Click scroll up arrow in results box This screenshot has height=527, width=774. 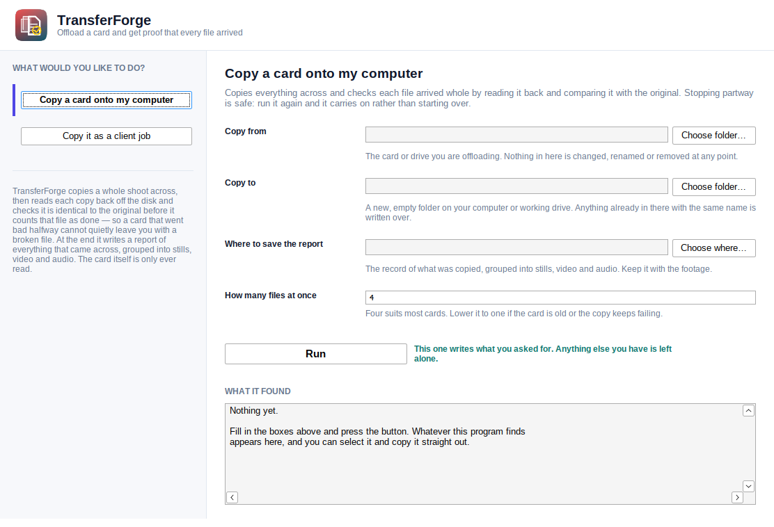click(748, 411)
